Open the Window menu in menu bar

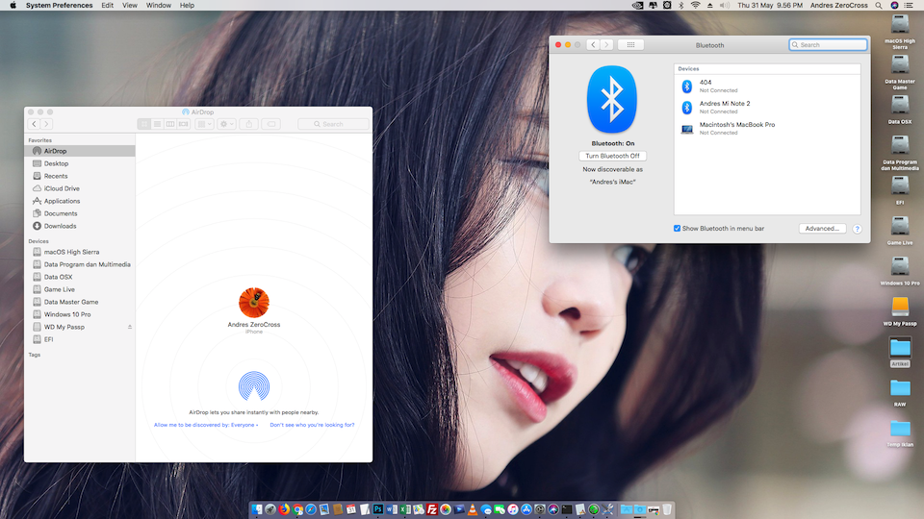159,6
